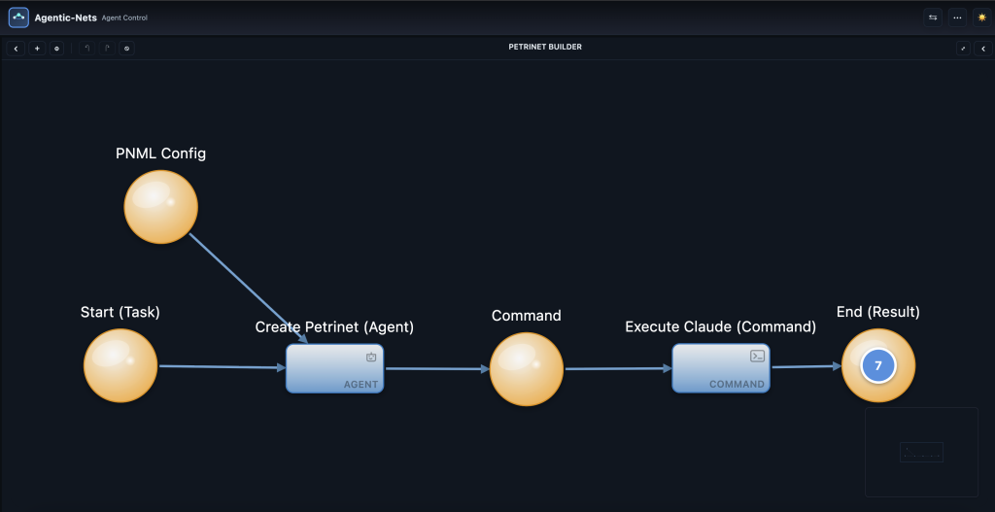
Task: Select the PNML Config place node
Action: tap(160, 207)
